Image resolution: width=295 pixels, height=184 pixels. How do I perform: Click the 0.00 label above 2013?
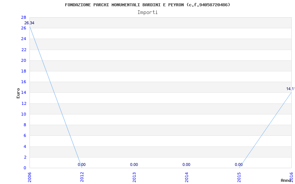coord(134,164)
